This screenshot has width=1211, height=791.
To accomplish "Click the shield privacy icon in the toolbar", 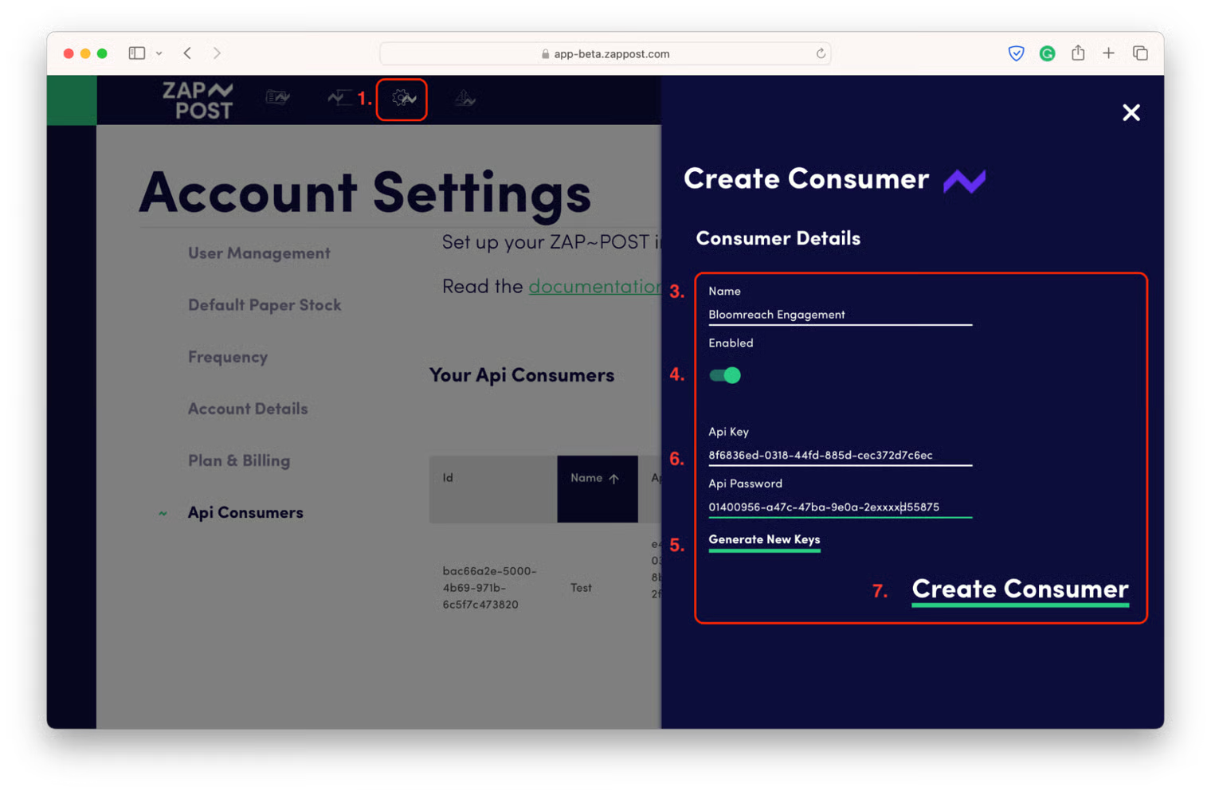I will click(x=1016, y=53).
